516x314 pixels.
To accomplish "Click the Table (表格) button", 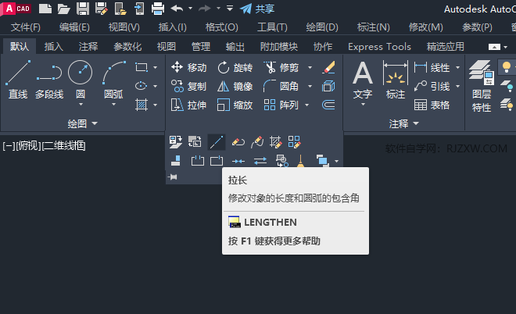I will pos(432,105).
